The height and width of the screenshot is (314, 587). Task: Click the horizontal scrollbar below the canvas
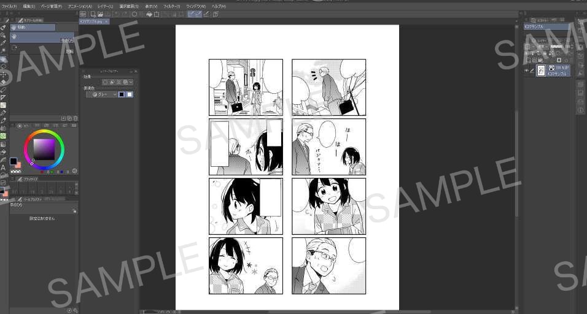[349, 312]
